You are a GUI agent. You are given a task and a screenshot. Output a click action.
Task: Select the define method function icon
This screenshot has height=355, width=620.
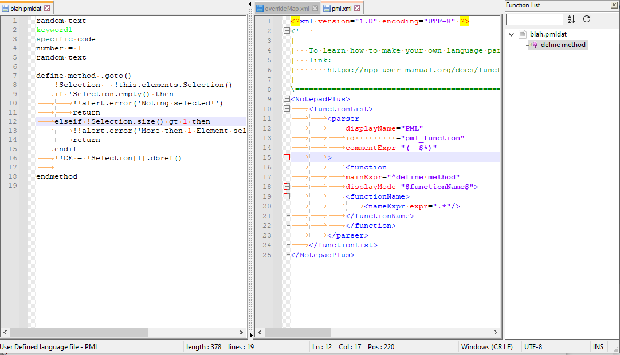coord(535,45)
